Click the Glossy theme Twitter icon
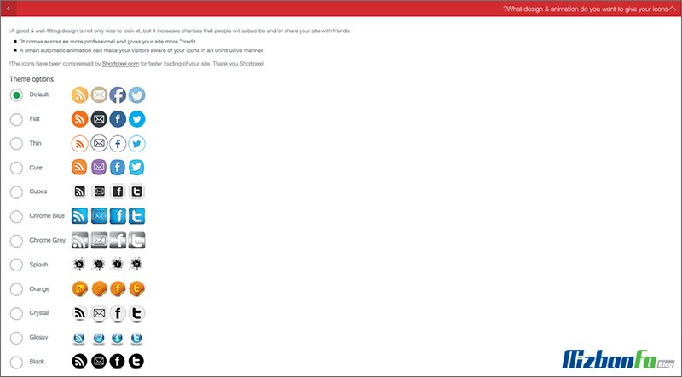Screen dimensions: 682x377 click(x=136, y=338)
